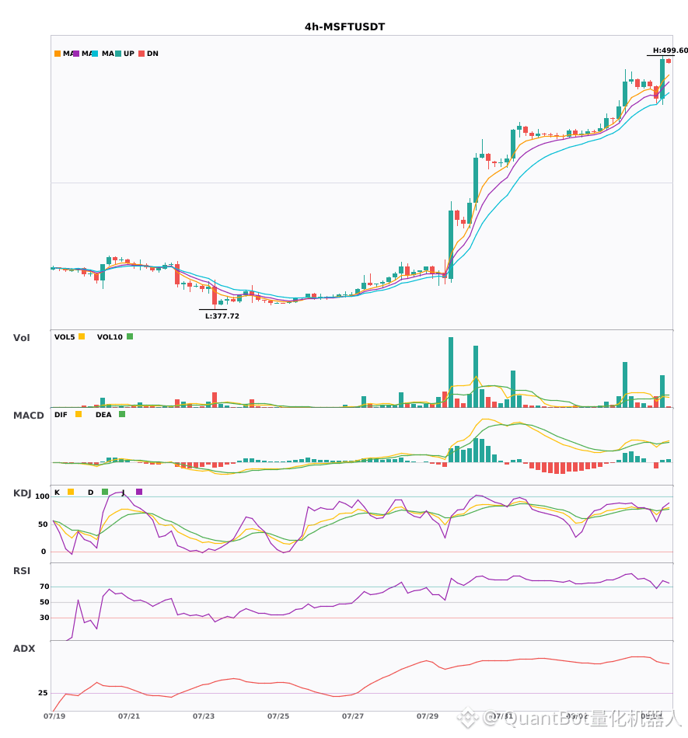
Task: Click the VOL10 legend text
Action: coord(110,337)
